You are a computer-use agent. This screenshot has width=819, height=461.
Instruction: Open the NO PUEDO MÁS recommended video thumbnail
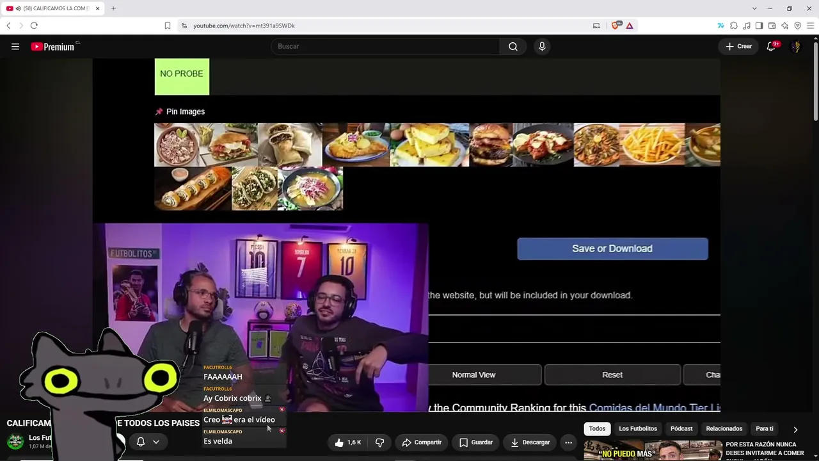[651, 451]
